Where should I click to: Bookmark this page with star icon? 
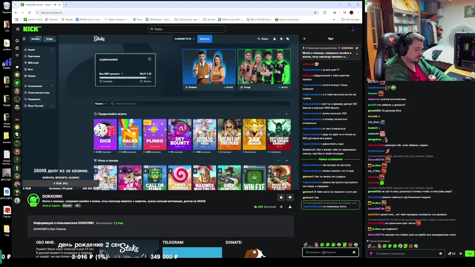(315, 13)
